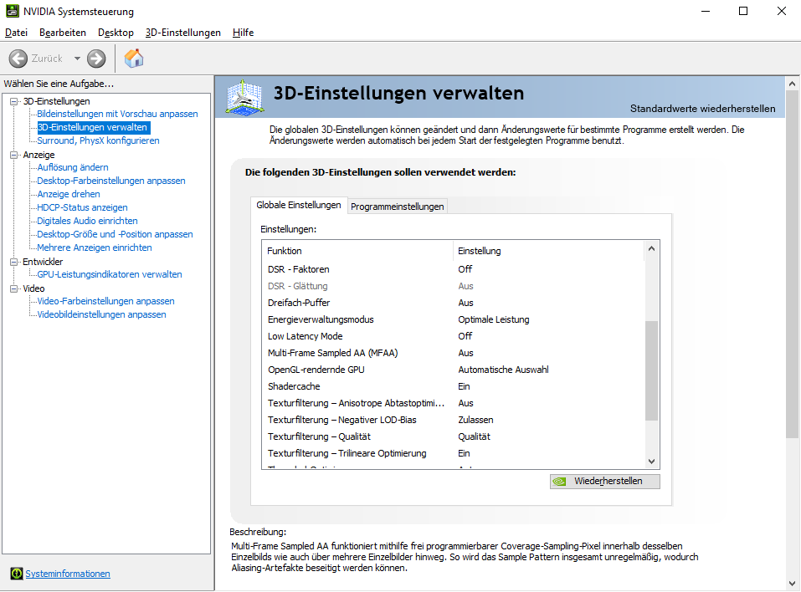The image size is (801, 592).
Task: Select the Energieverwaltungsmodus row
Action: pos(453,319)
